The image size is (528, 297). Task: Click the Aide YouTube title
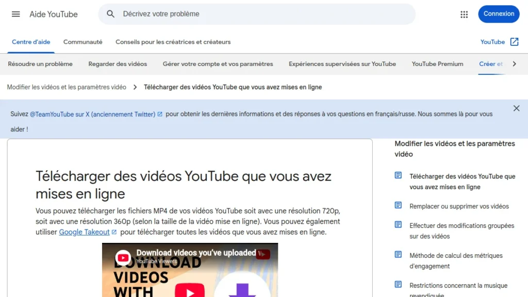pyautogui.click(x=54, y=14)
